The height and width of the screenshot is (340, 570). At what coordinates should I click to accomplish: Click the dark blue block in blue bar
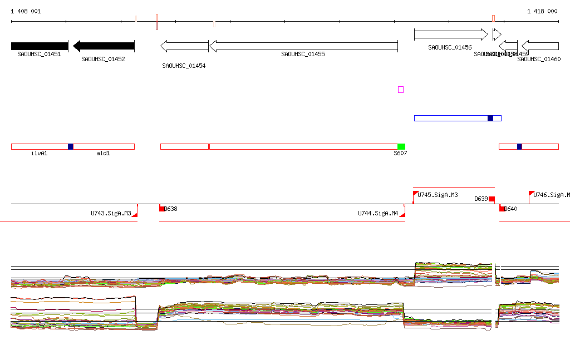(490, 118)
